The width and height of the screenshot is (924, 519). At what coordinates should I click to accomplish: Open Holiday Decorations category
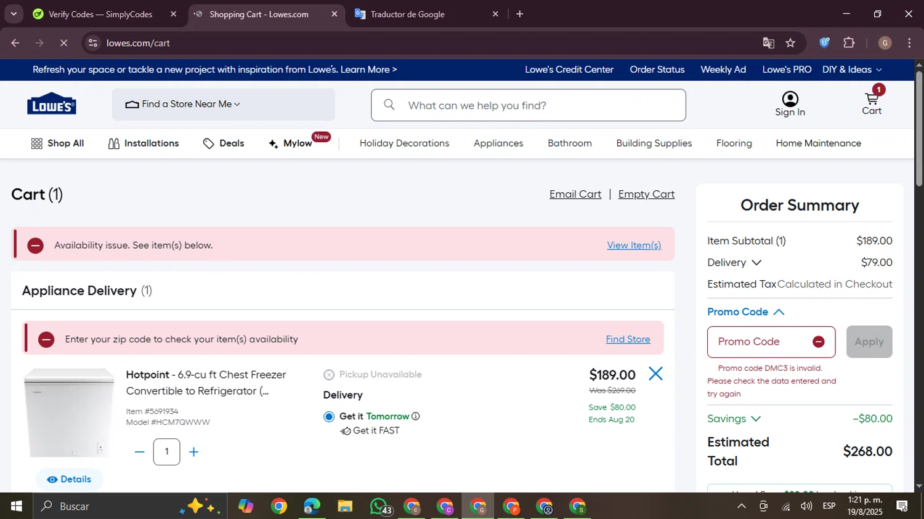[404, 143]
